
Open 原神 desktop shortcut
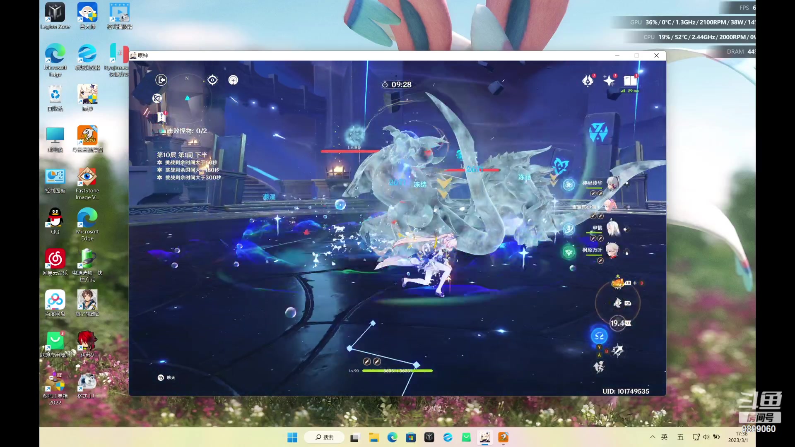[x=87, y=98]
